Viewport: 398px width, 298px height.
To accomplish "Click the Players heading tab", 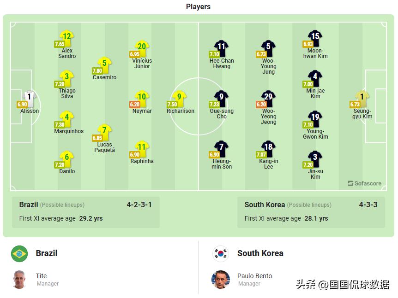I will pyautogui.click(x=198, y=6).
